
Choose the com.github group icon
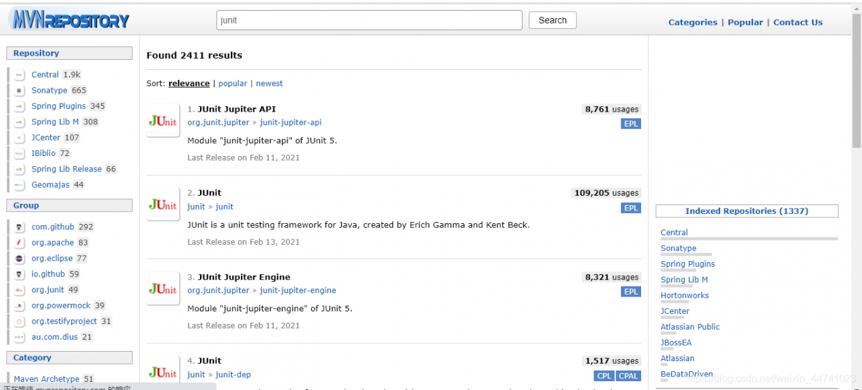click(20, 227)
